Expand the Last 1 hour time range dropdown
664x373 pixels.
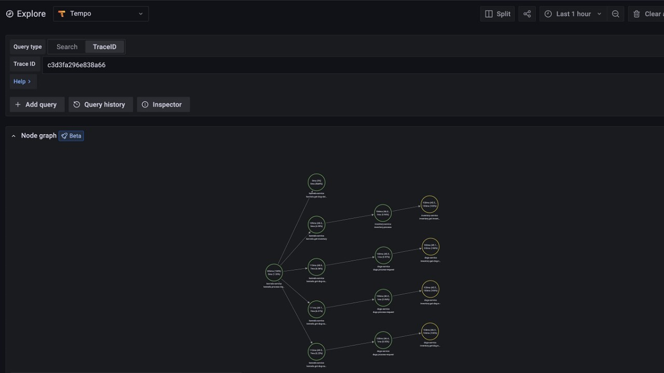[x=600, y=13]
